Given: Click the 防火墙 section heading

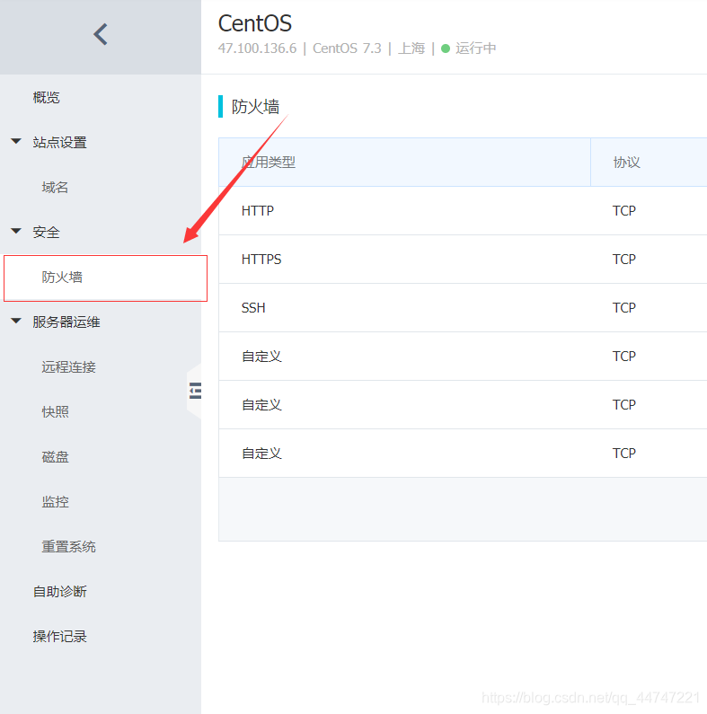Looking at the screenshot, I should [x=255, y=107].
